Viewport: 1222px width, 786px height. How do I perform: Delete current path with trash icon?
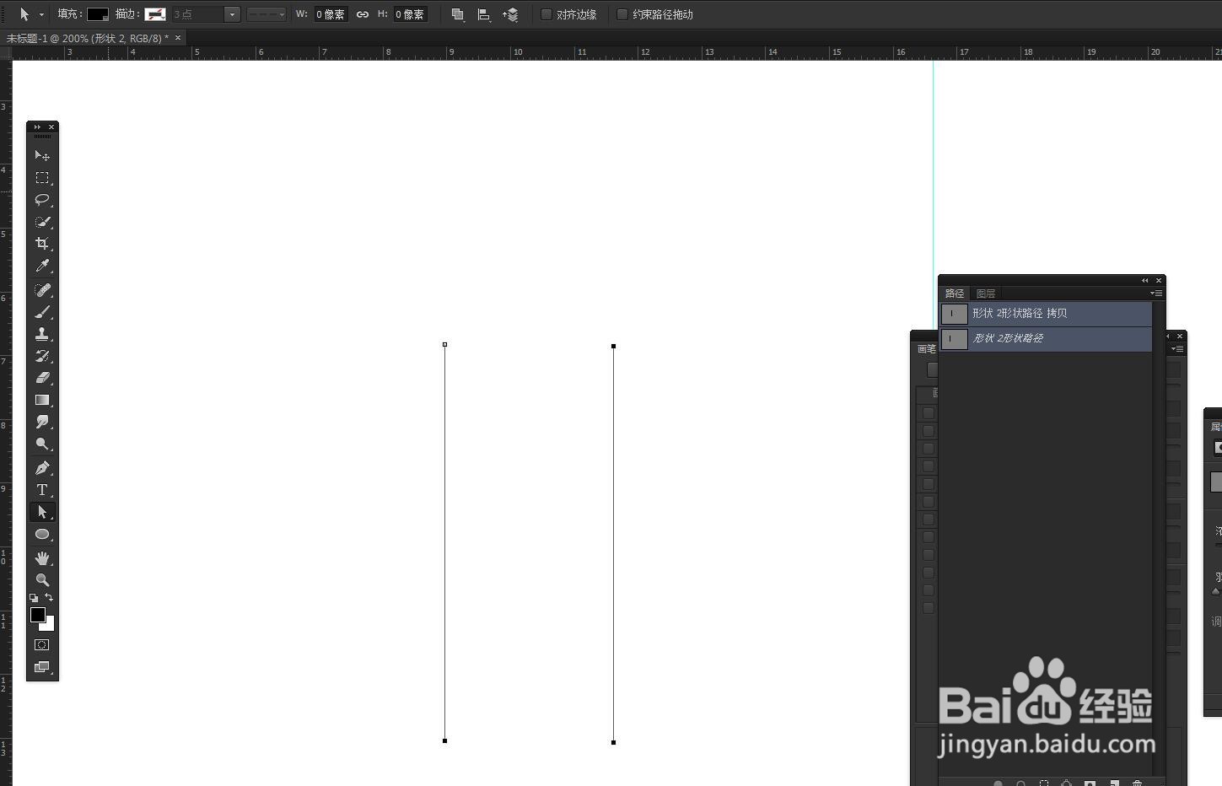pyautogui.click(x=1137, y=783)
